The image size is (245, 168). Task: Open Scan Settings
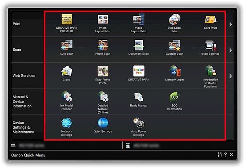click(210, 47)
